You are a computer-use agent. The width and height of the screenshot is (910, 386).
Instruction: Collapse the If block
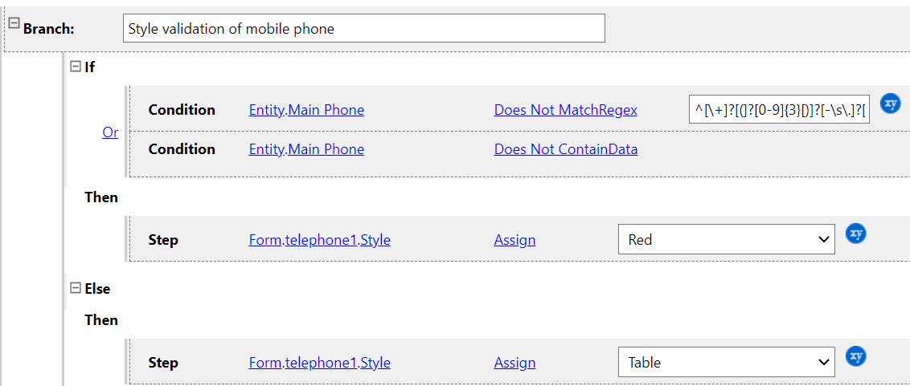[x=76, y=67]
